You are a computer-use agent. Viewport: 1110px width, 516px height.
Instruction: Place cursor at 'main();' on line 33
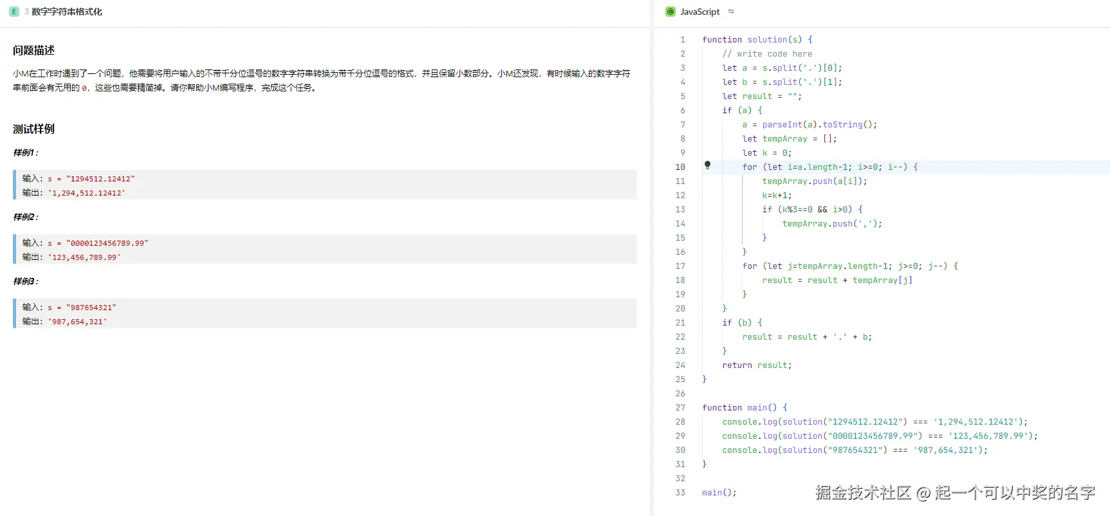tap(719, 492)
